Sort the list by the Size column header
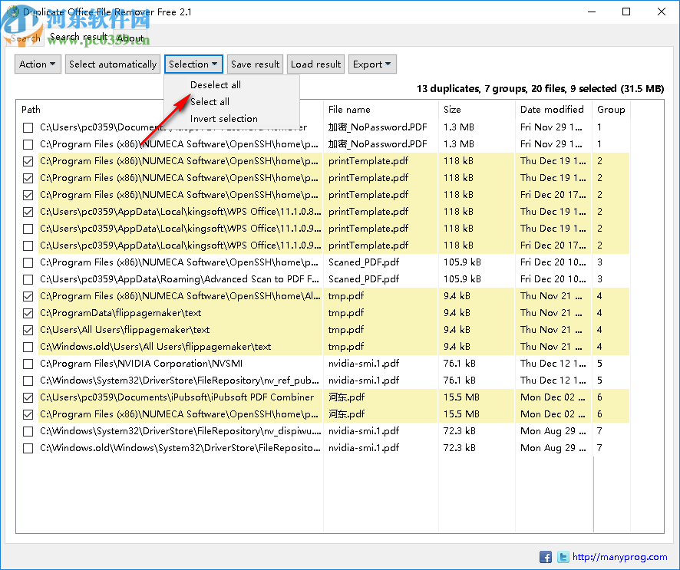 (452, 110)
